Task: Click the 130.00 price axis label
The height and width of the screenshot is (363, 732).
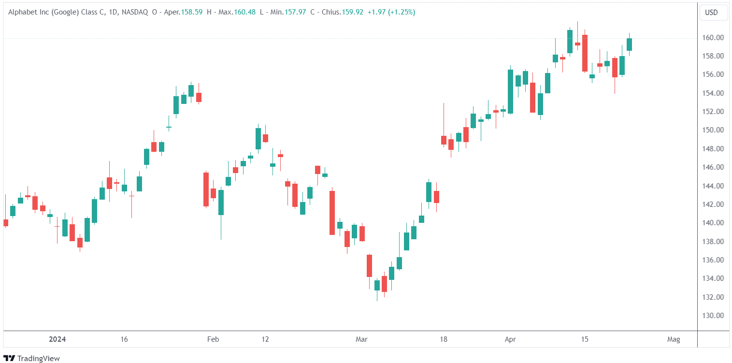Action: (713, 316)
